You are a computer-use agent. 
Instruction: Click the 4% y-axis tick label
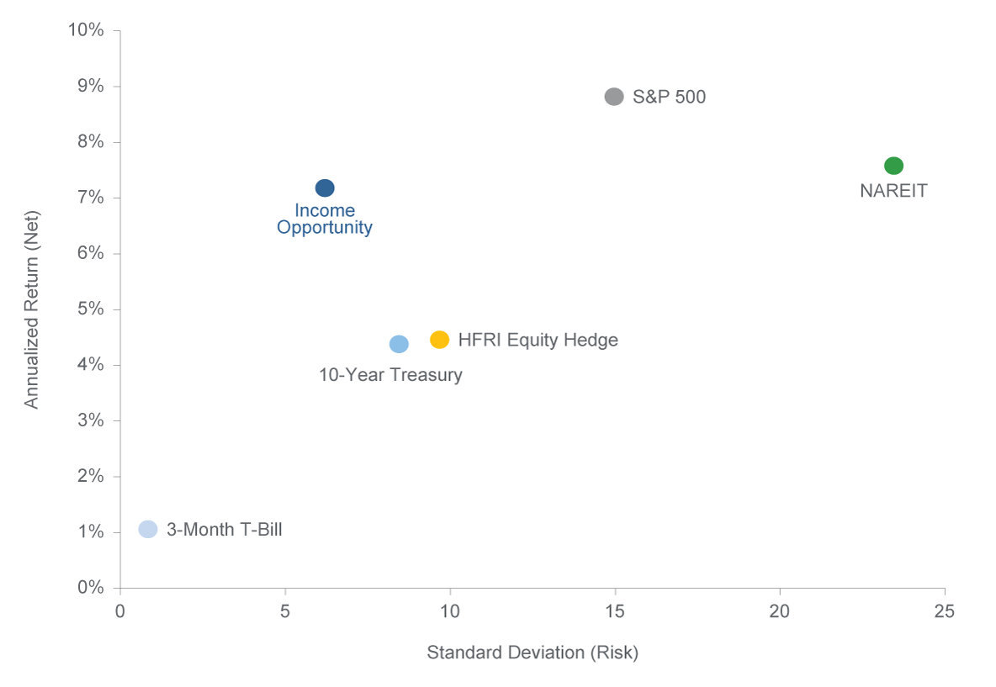tap(91, 364)
